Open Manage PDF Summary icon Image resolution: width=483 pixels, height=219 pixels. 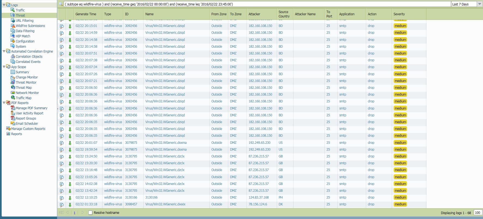click(13, 108)
